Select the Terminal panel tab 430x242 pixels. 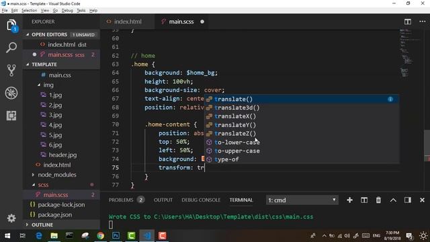coord(241,200)
